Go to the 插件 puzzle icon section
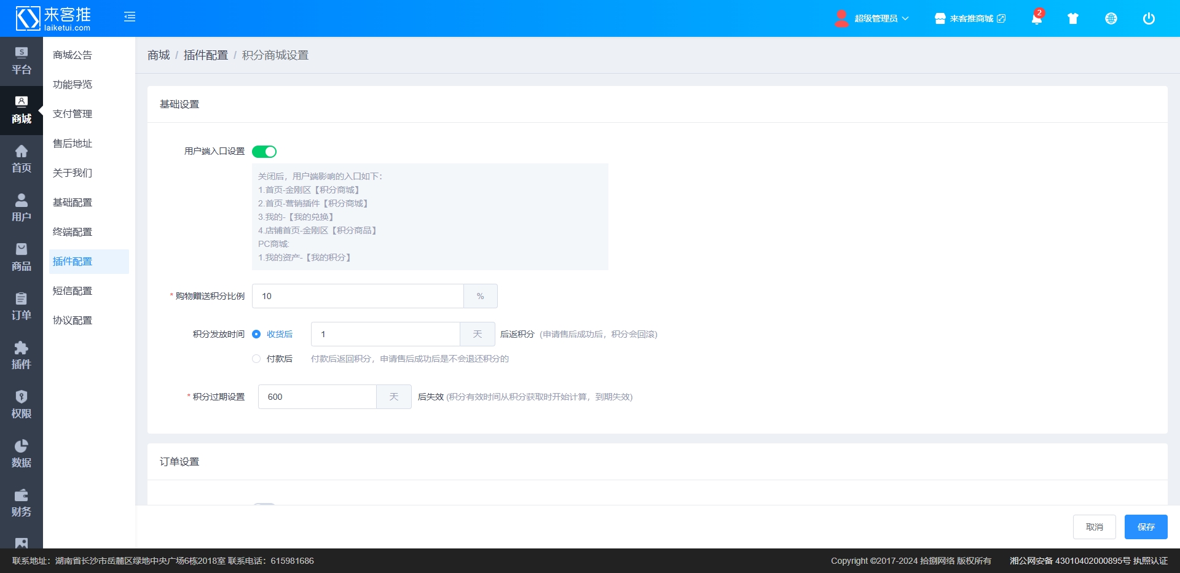The width and height of the screenshot is (1180, 573). (x=22, y=356)
